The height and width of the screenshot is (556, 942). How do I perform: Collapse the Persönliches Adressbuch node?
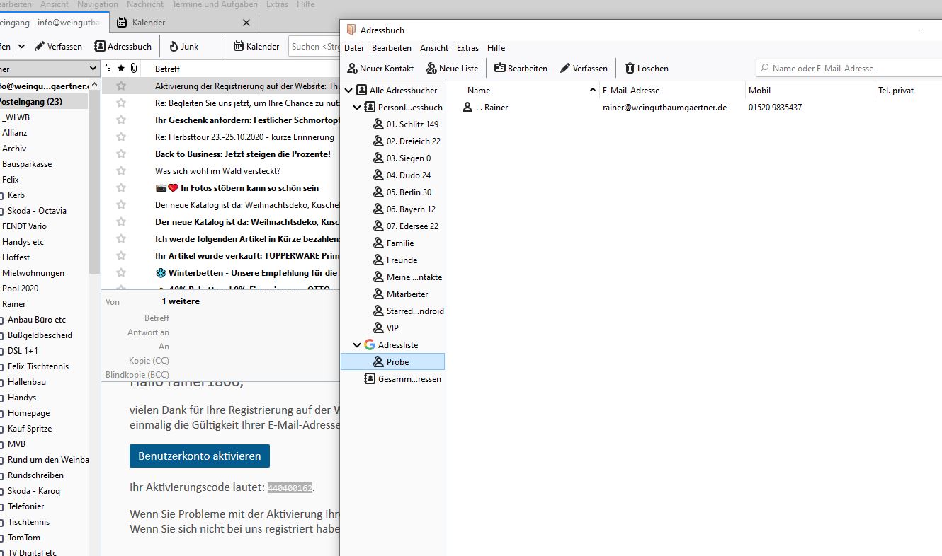[357, 108]
